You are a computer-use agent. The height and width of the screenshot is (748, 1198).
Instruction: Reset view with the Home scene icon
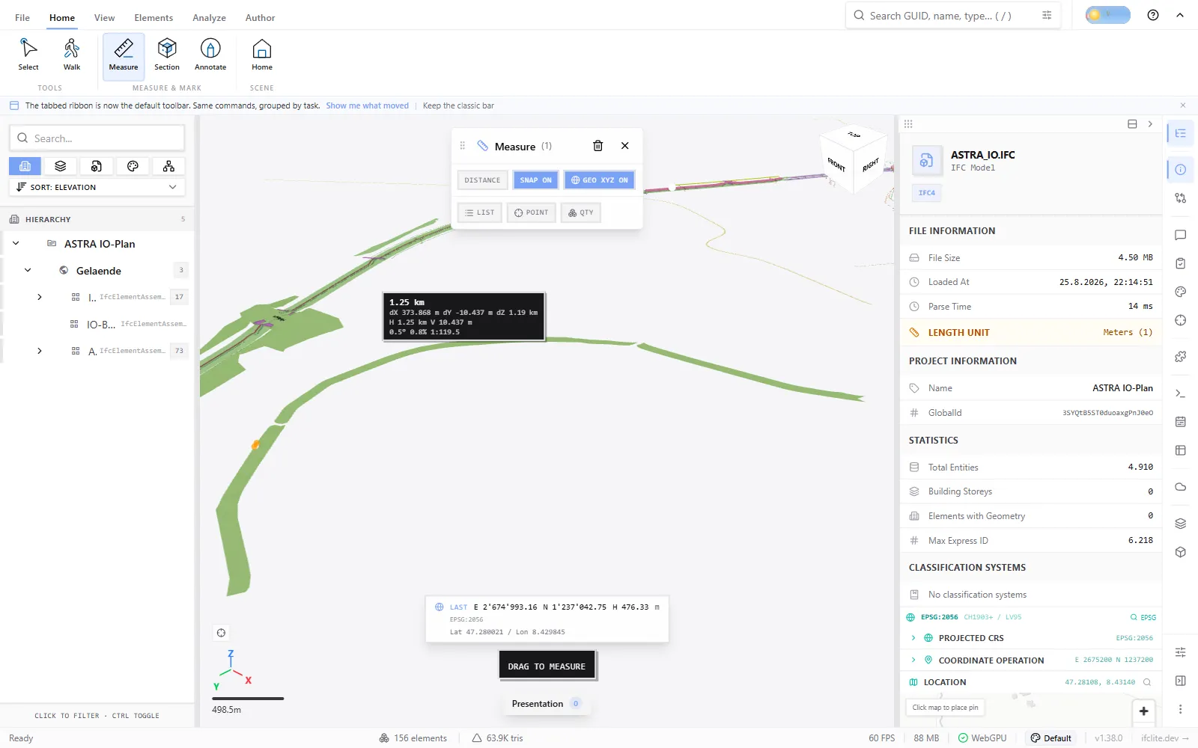262,55
